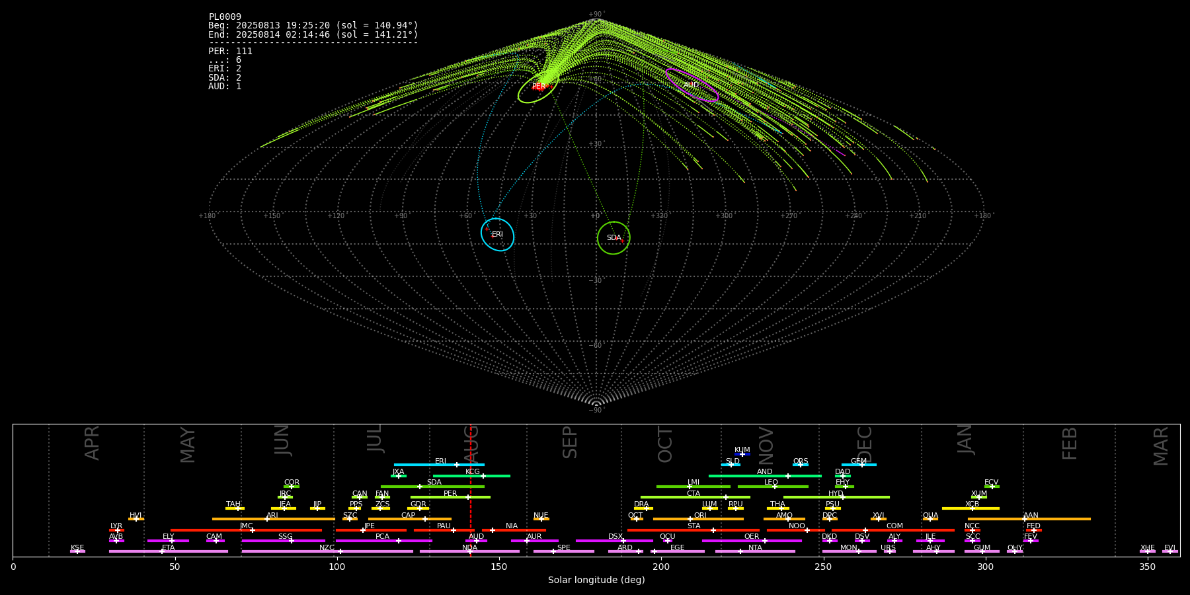Click the AND shower bar in timeline
Viewport: 1190px width, 595px height.
tap(765, 476)
